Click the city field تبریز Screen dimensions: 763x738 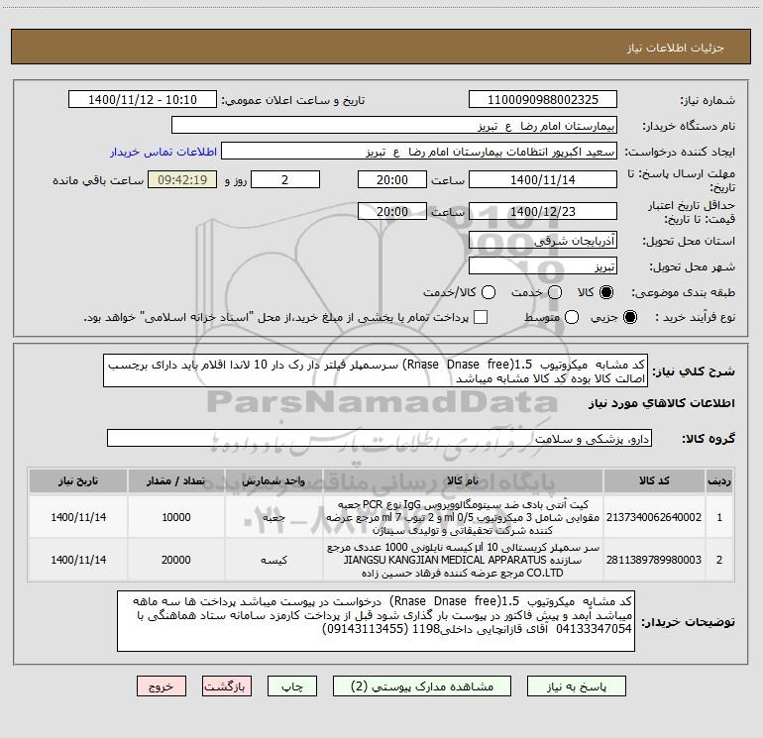(543, 266)
